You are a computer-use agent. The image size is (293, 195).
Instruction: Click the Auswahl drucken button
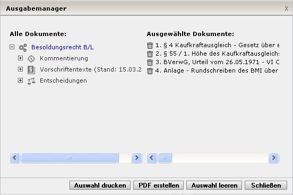coord(100,185)
